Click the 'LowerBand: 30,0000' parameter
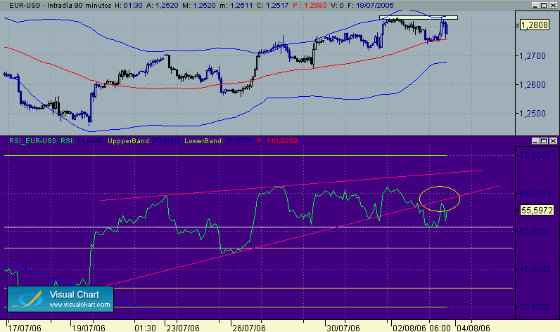Viewport: 560px width, 332px height. 219,141
